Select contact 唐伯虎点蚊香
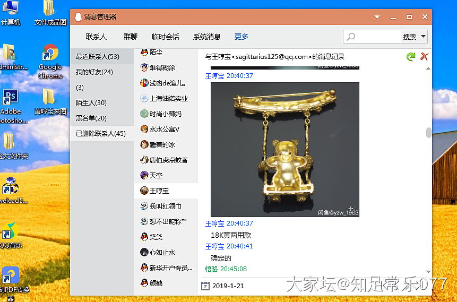Screen dimensions: 457x302 [x=168, y=160]
